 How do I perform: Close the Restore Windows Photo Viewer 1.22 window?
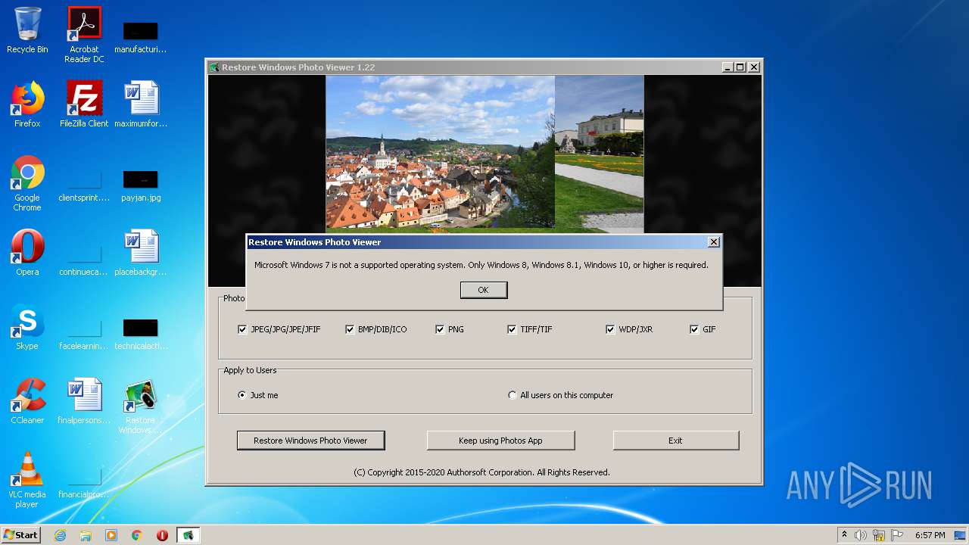pyautogui.click(x=754, y=67)
